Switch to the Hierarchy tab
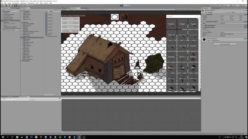 pos(5,8)
